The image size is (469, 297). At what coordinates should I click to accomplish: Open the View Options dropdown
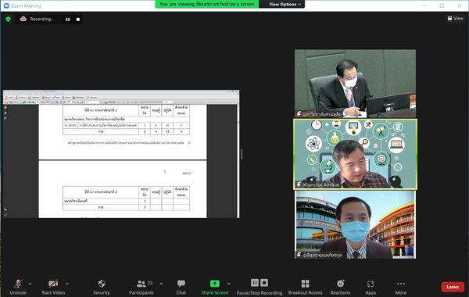(x=285, y=4)
